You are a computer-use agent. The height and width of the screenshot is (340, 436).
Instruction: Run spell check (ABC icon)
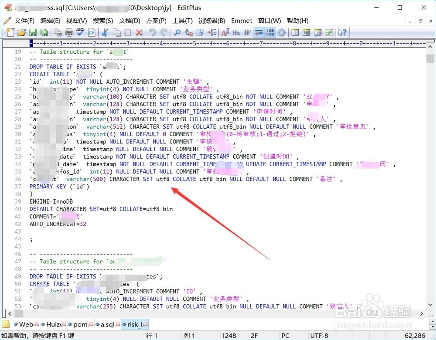[80, 33]
